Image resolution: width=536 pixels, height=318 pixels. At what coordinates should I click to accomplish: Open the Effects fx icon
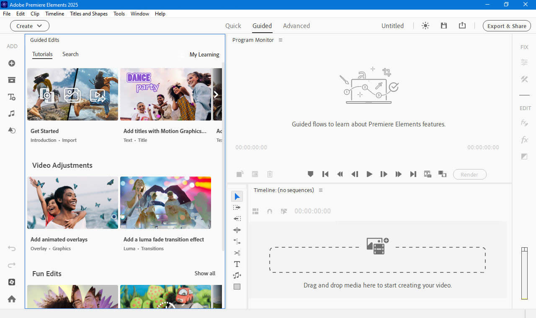tap(524, 140)
